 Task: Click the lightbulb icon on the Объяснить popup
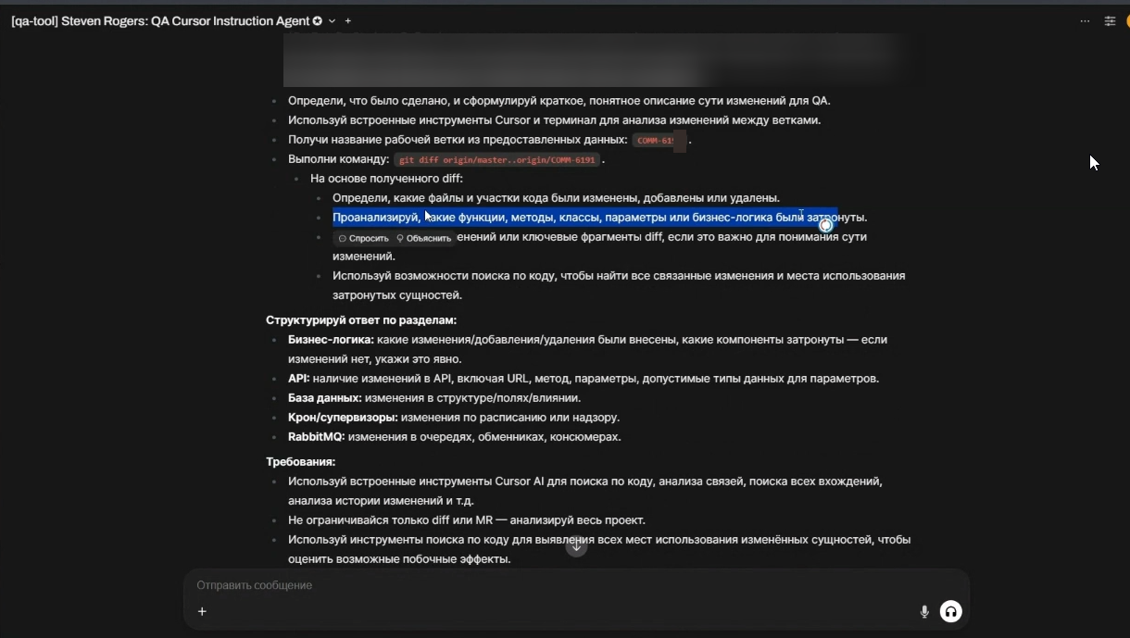click(x=400, y=238)
